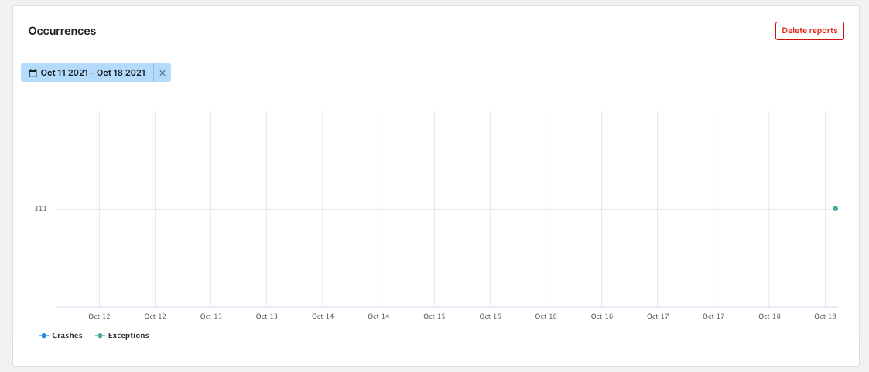The width and height of the screenshot is (869, 372).
Task: Click the Occurrences panel heading
Action: coord(62,31)
